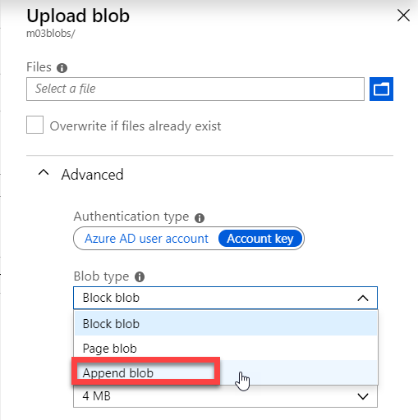Enable Overwrite if files already exist

tap(34, 125)
